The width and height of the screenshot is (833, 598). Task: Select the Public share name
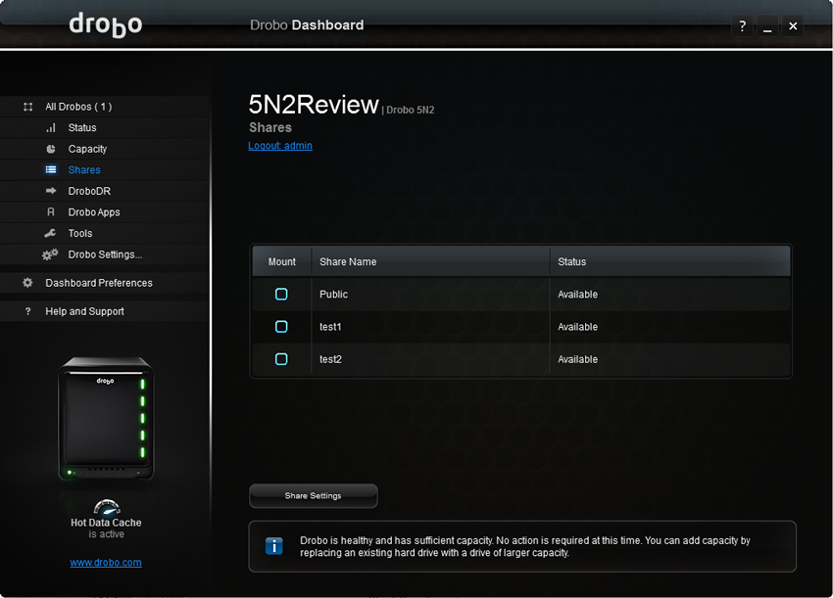[333, 295]
